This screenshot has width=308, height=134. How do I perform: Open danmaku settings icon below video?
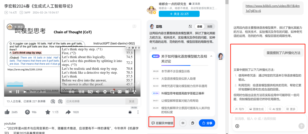pos(60,101)
